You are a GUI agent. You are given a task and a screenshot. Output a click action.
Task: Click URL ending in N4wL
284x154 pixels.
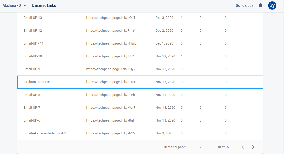tap(111, 43)
